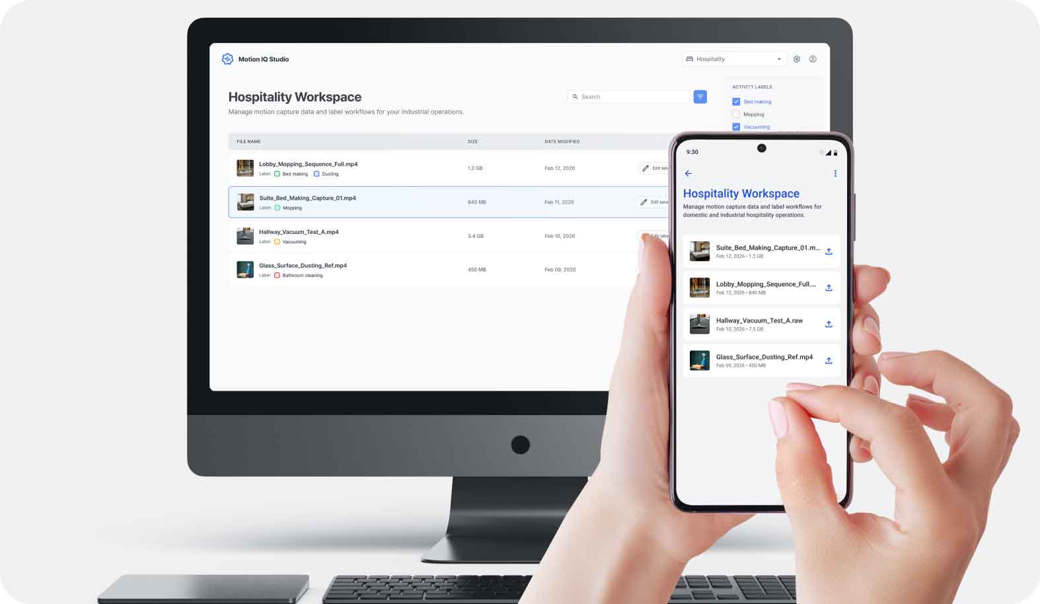Screen dimensions: 1040x604
Task: Click the Mopping label tag in Suite row
Action: pos(288,208)
